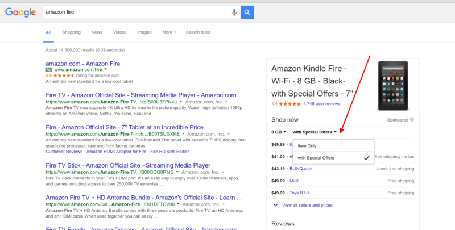The width and height of the screenshot is (455, 230).
Task: Open Fire HD Kids Edition sitelink
Action: (x=169, y=152)
